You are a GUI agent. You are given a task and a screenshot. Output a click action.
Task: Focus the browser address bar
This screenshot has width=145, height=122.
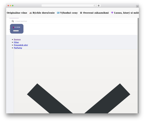pos(68,6)
